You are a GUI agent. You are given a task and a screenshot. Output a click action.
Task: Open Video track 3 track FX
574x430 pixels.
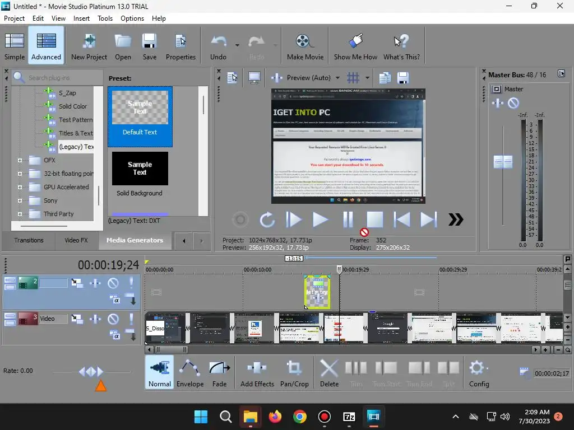95,319
